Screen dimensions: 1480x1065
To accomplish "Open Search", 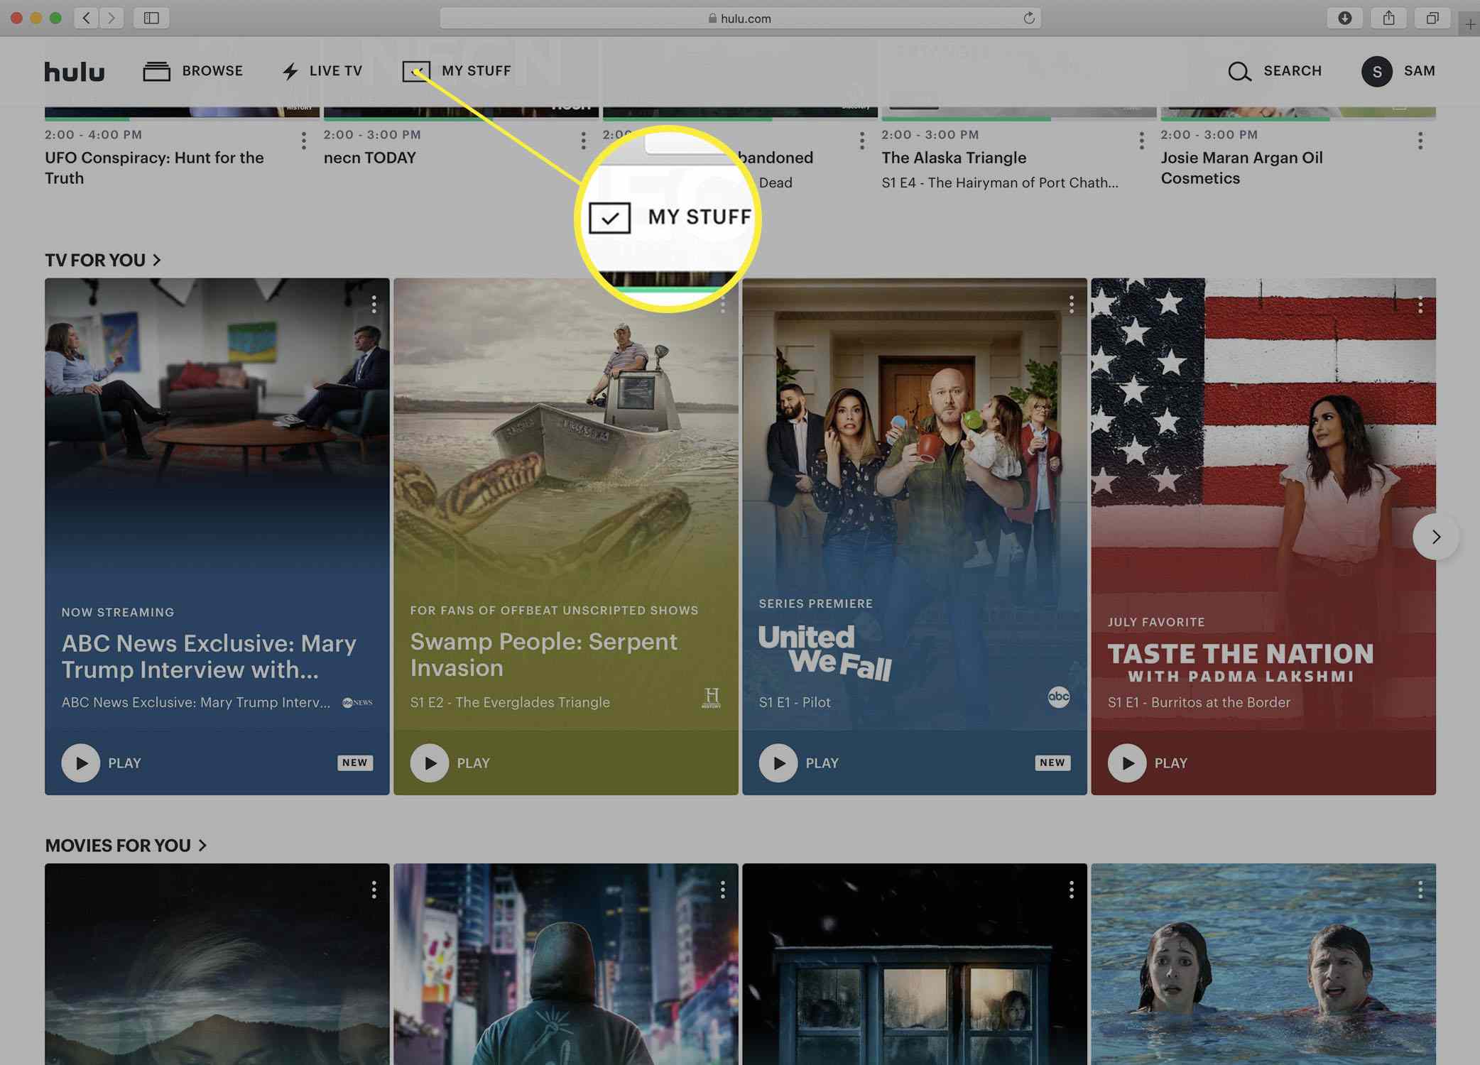I will click(1275, 71).
